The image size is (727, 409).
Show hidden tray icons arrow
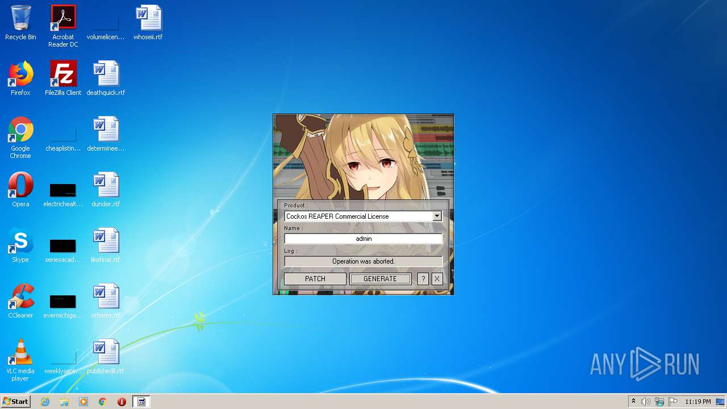point(633,402)
